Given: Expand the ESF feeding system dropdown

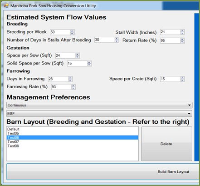Looking at the screenshot, I should tap(99, 114).
